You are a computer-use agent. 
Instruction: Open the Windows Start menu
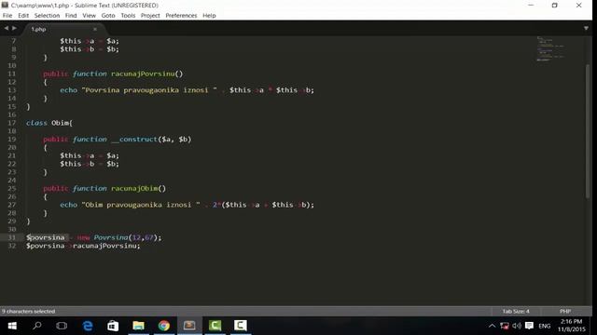(12, 326)
